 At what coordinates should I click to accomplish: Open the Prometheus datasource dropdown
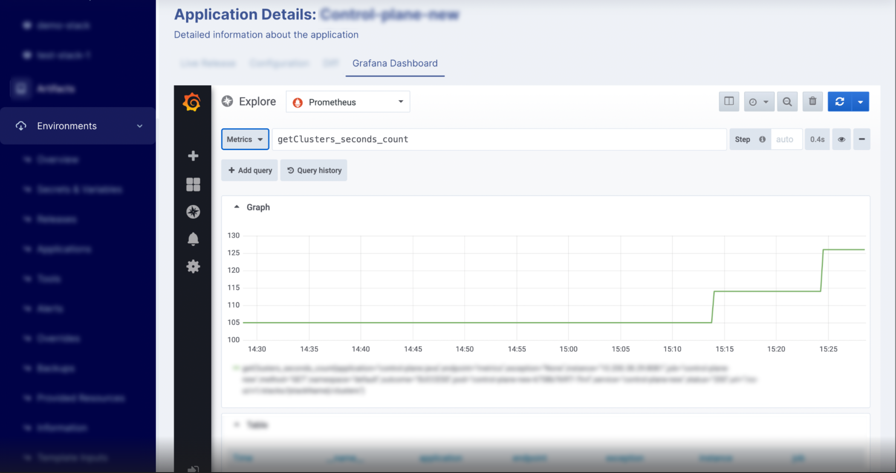point(348,102)
